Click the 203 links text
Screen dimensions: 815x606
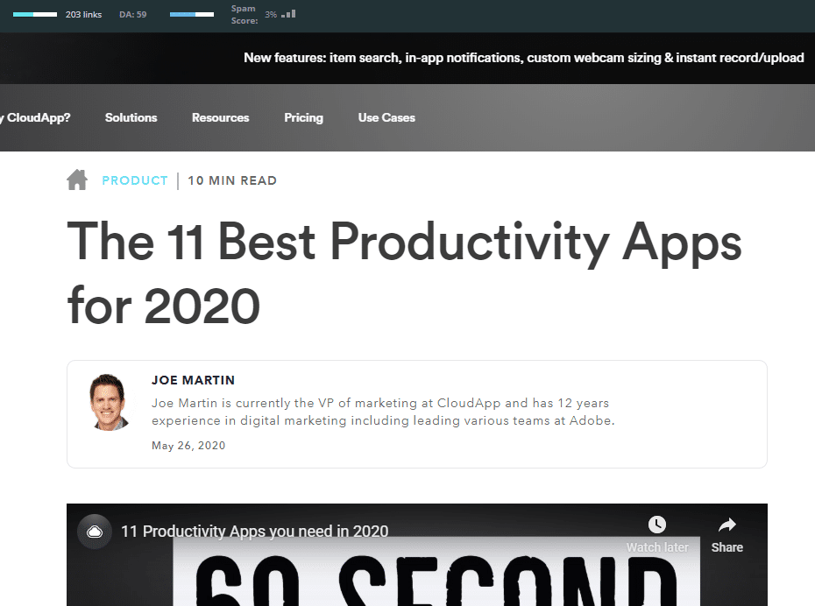coord(83,15)
